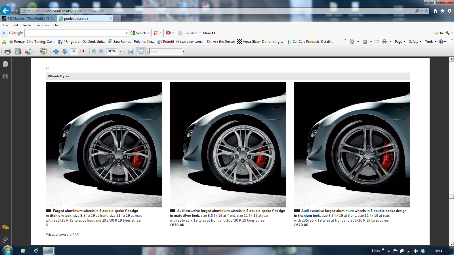Click the PDF vertical scrollbar down arrow
Viewport: 454px width, 255px height.
pos(451,244)
